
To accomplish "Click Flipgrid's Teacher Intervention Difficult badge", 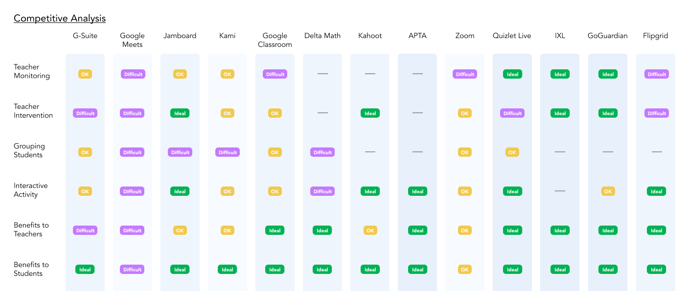I will pos(657,113).
